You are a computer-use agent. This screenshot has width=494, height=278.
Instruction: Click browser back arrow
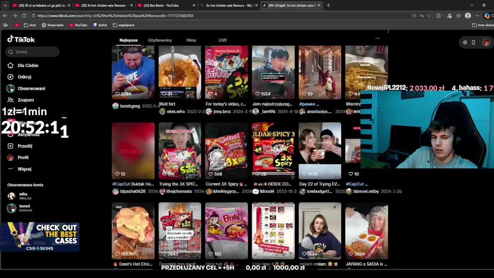tap(5, 16)
